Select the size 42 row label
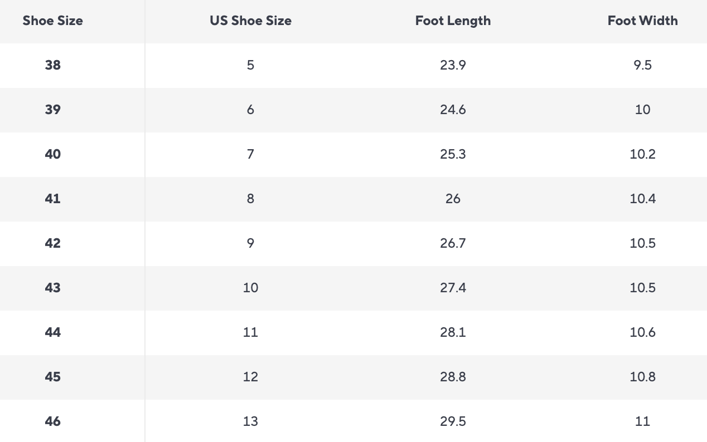The image size is (707, 442). point(52,243)
